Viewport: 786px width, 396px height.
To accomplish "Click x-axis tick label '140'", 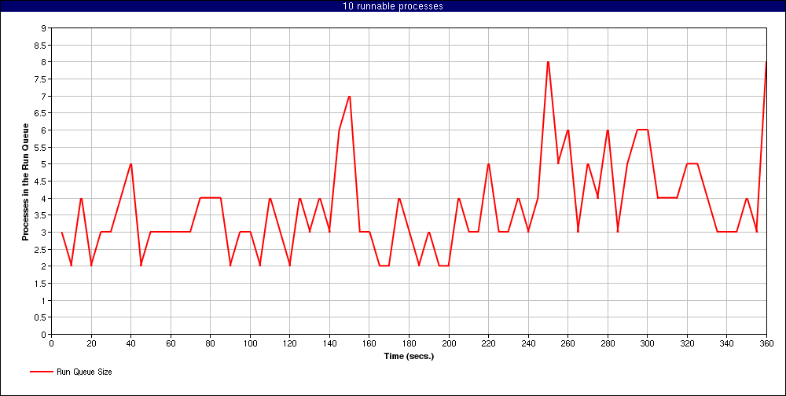I will tap(329, 343).
